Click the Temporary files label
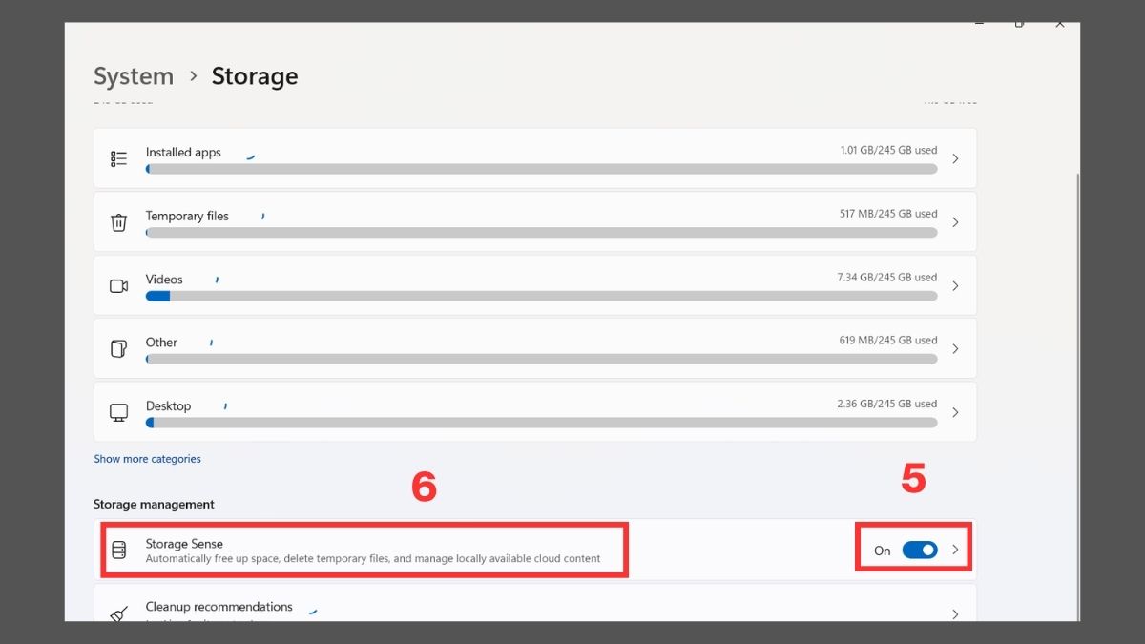The width and height of the screenshot is (1145, 644). 187,216
